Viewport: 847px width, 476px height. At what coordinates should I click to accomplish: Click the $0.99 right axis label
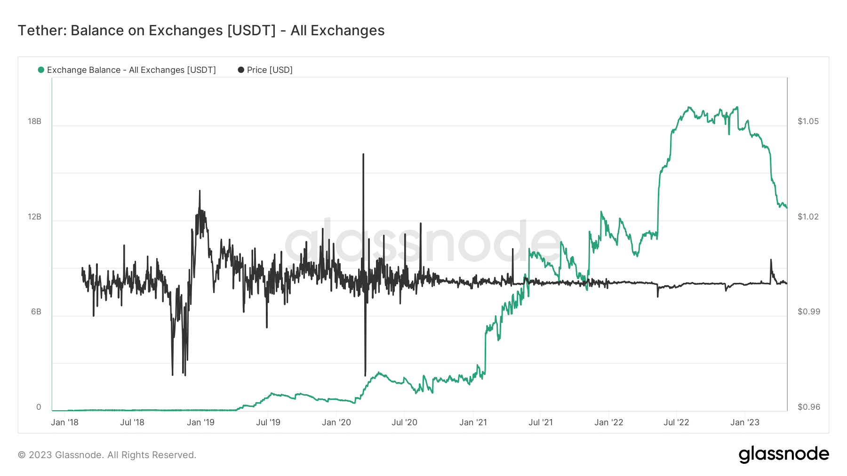point(808,312)
